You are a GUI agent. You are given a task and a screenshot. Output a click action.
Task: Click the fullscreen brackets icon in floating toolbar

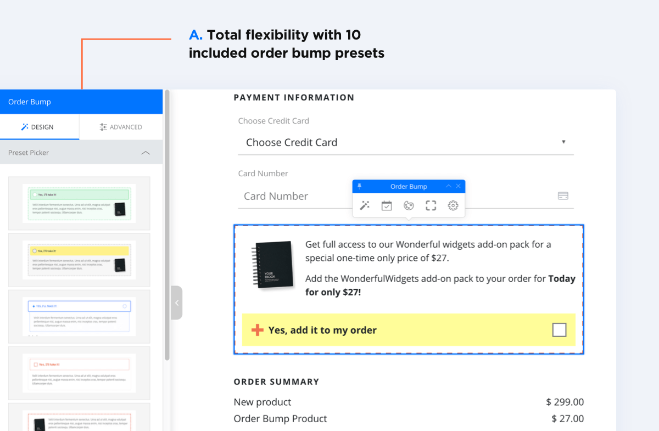431,205
